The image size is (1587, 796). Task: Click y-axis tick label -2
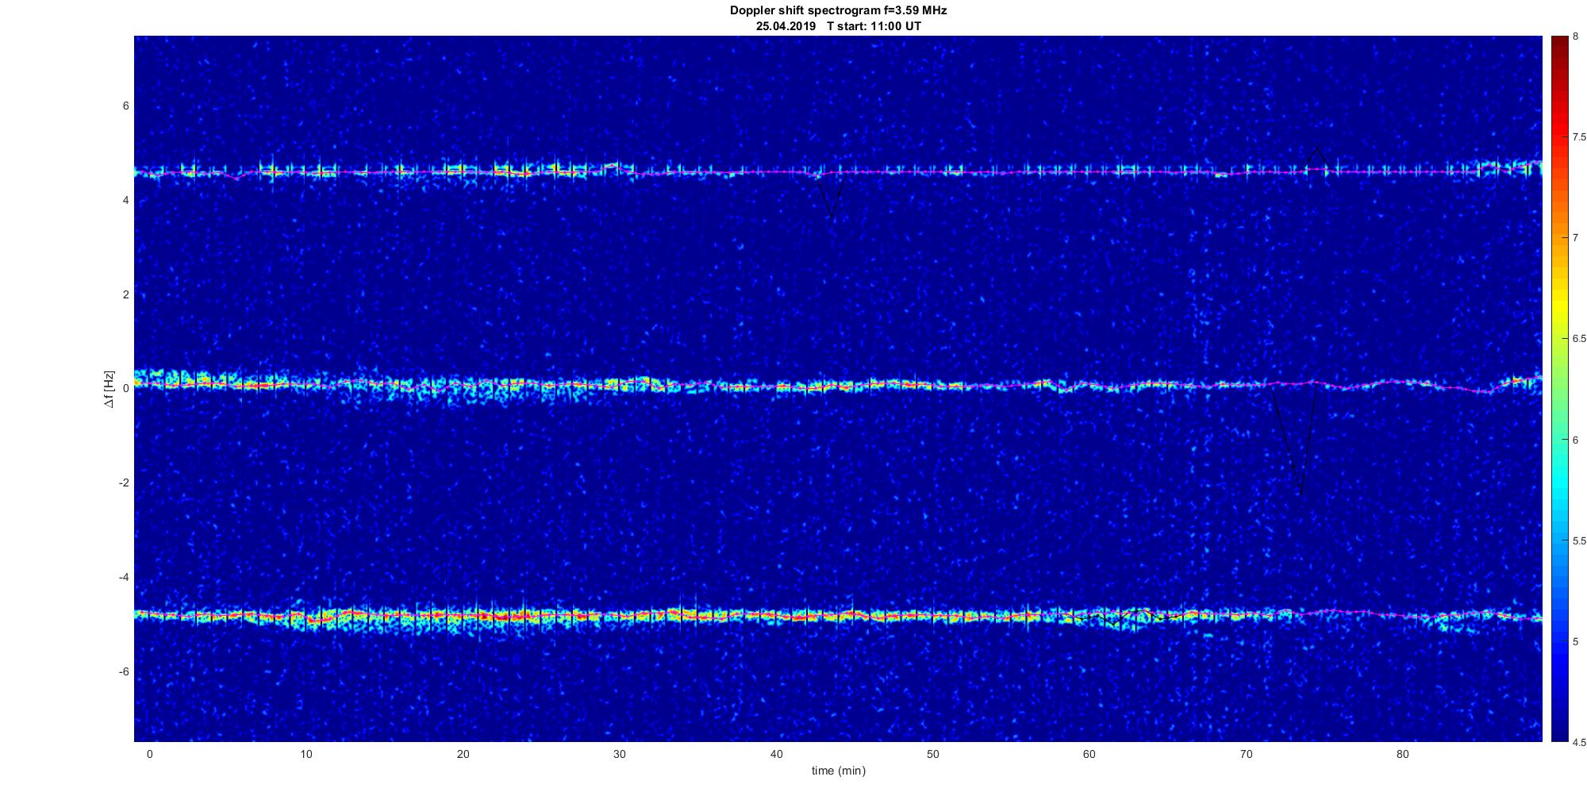click(x=124, y=483)
